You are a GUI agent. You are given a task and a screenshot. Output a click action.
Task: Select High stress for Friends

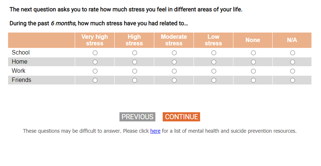(x=134, y=80)
